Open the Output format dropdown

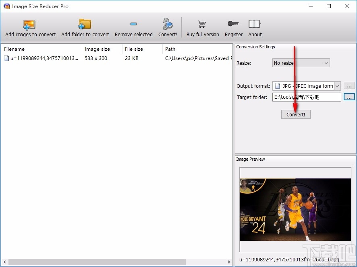[x=337, y=86]
